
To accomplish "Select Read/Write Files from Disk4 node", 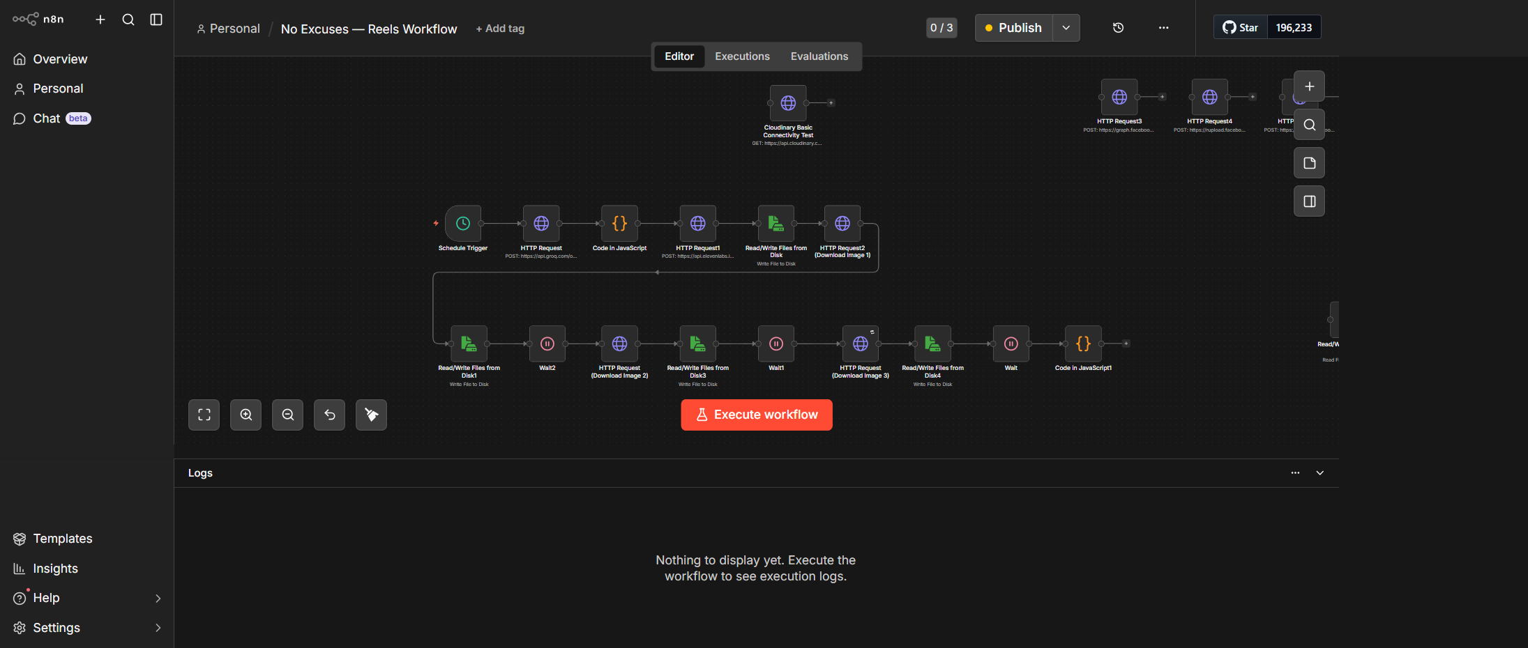I will coord(933,344).
